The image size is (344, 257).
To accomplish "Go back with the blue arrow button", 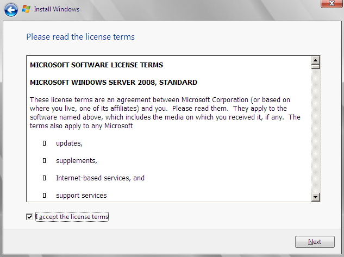I will coord(11,10).
